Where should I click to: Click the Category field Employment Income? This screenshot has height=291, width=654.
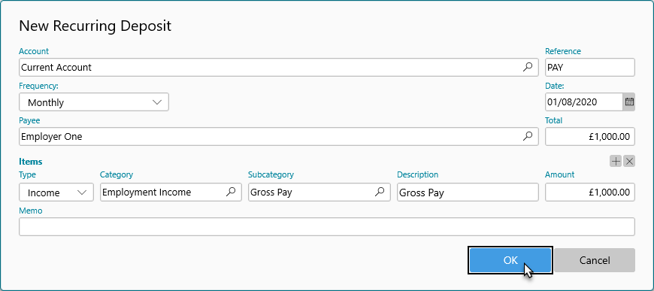(171, 192)
